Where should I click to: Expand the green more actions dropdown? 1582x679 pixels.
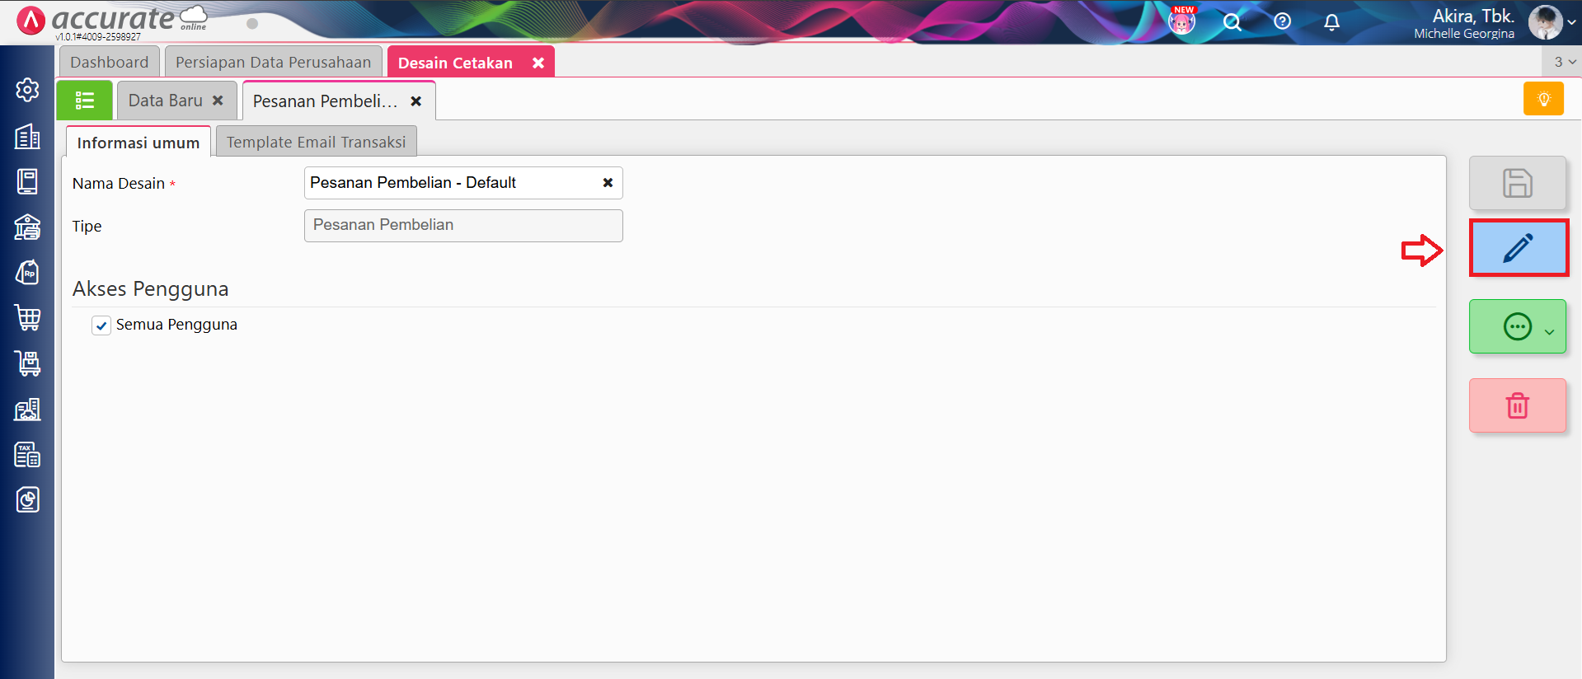[1549, 331]
